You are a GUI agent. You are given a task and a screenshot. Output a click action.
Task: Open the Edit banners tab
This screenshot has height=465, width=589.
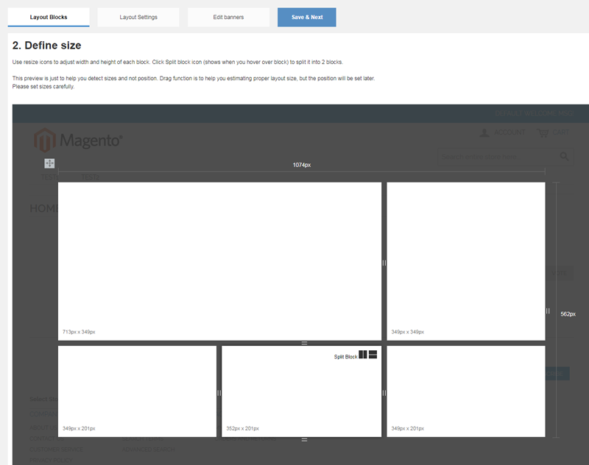coord(228,17)
